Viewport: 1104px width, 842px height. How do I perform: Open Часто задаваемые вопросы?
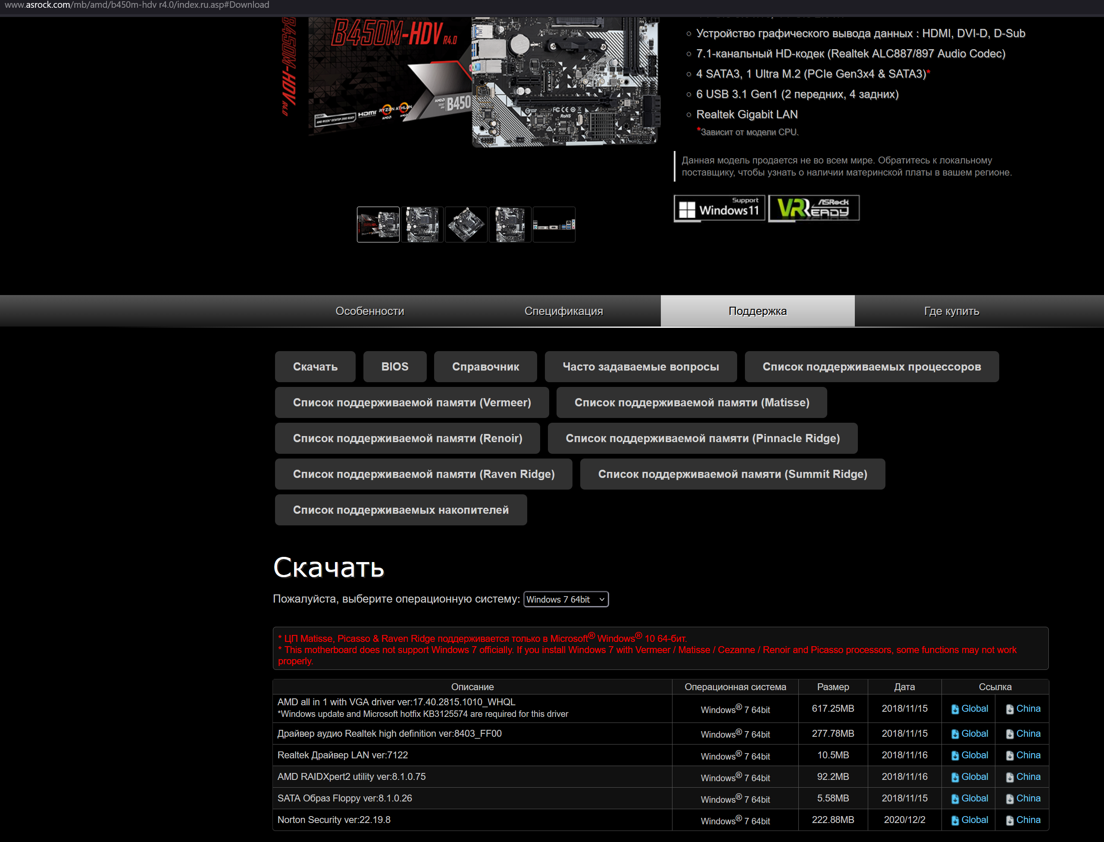coord(641,367)
